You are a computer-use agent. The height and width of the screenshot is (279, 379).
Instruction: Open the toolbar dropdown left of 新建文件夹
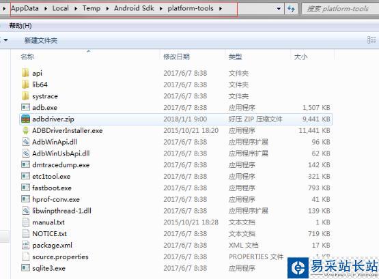click(5, 40)
